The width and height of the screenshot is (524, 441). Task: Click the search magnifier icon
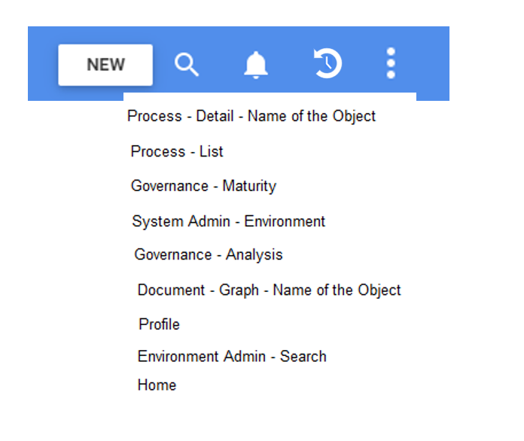click(187, 65)
